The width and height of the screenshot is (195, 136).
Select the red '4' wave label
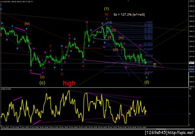[83, 66]
